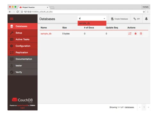Click the Verify checkmark icon
The height and width of the screenshot is (120, 160).
coord(12,72)
